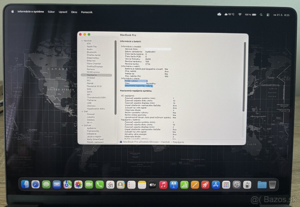Open the yellow Notes app icon

click(142, 184)
